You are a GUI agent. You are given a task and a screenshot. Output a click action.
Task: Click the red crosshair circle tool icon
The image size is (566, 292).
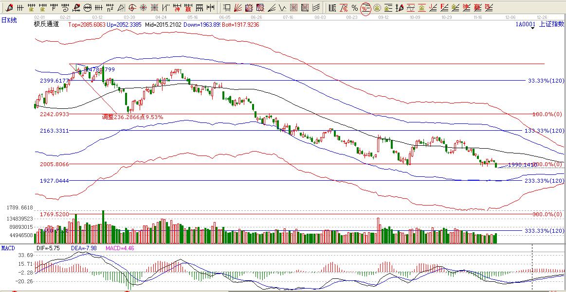click(x=132, y=8)
